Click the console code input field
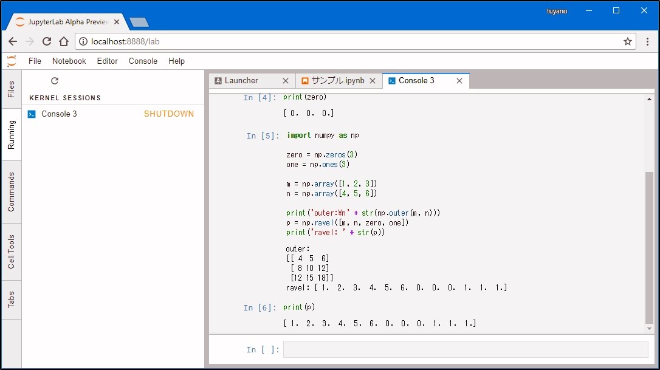 click(465, 349)
